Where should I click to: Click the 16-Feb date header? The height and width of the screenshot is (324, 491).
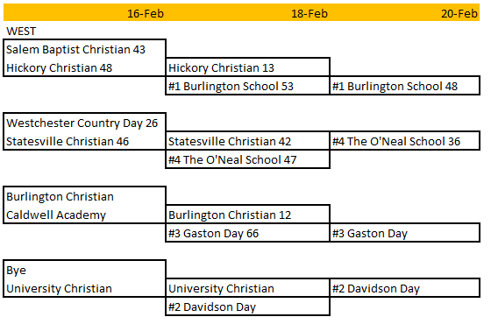146,14
